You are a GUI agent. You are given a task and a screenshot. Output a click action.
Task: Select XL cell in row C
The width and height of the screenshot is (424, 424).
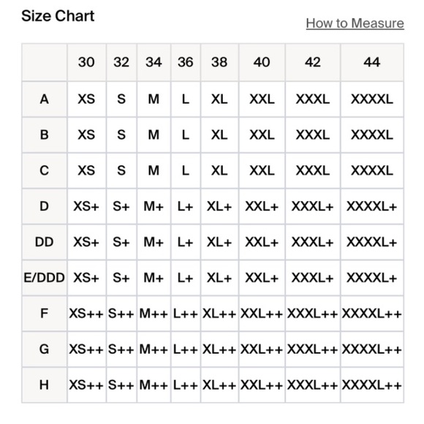(x=219, y=170)
